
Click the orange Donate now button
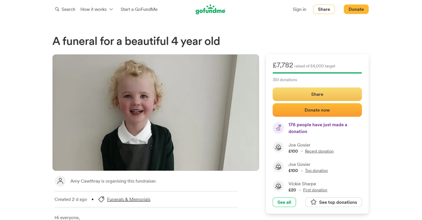pyautogui.click(x=317, y=110)
